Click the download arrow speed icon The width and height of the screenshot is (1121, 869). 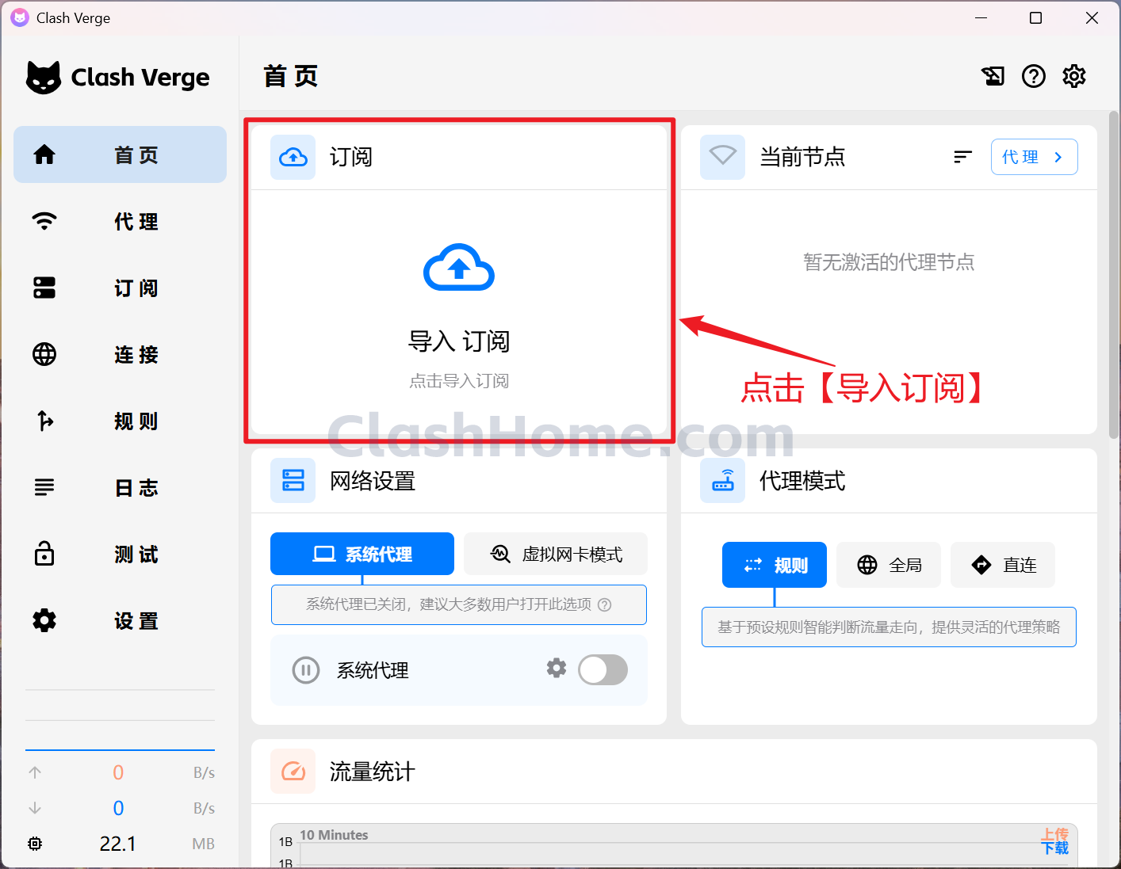point(35,808)
